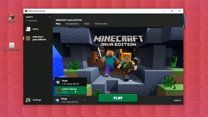Minimize the Minecraft Launcher window

[x=165, y=11]
